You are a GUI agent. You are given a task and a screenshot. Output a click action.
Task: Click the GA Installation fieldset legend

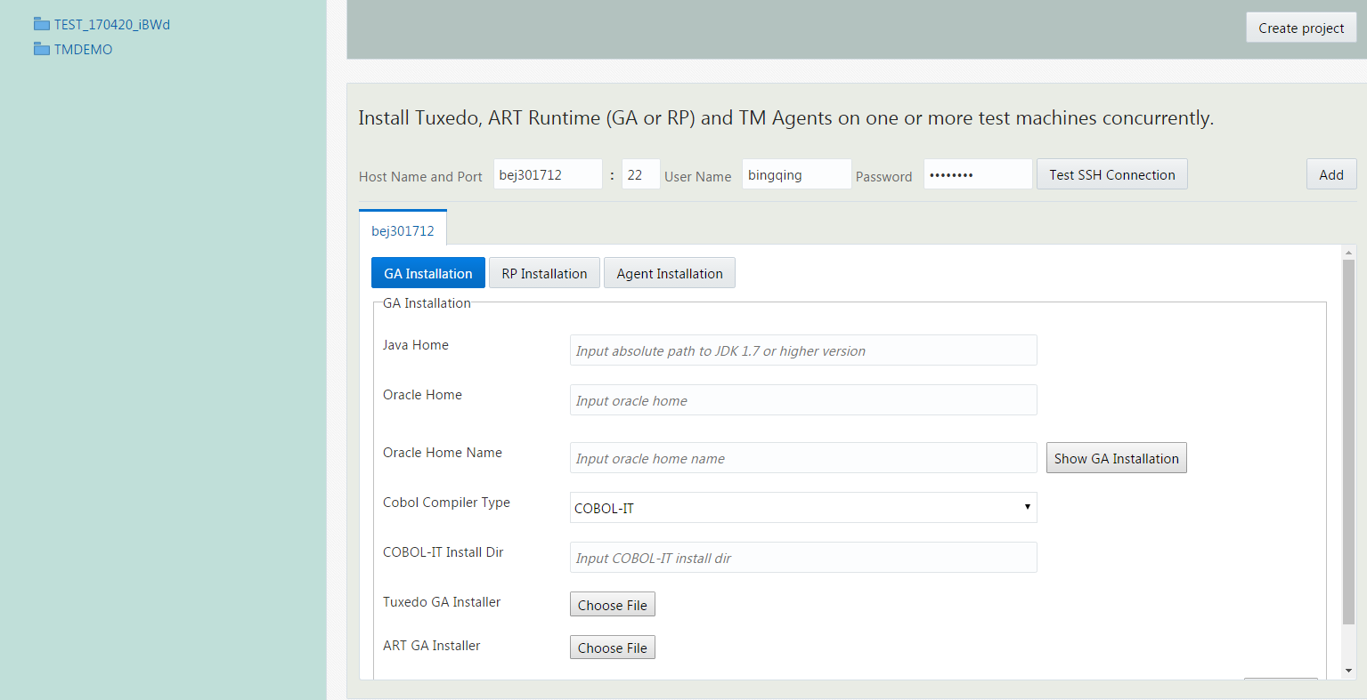coord(427,303)
